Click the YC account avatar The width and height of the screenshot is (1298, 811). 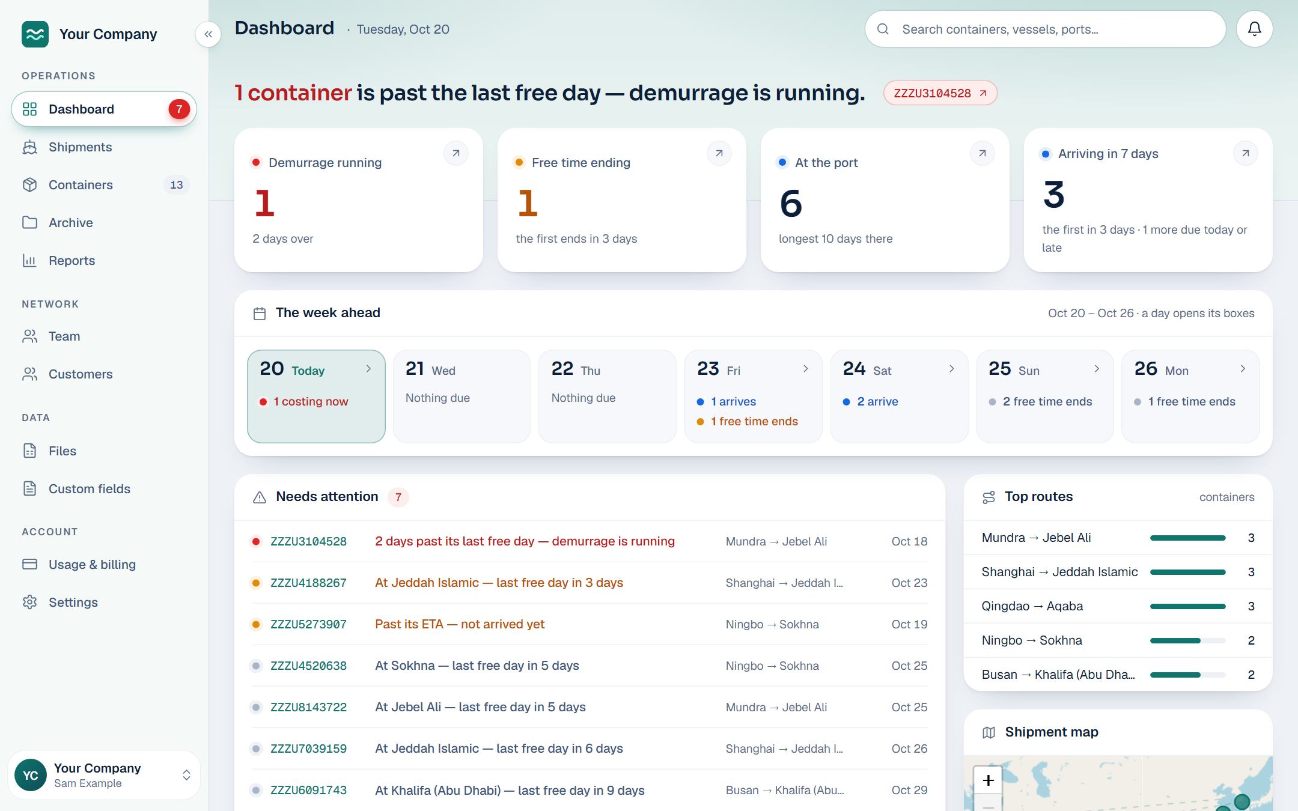click(x=31, y=775)
